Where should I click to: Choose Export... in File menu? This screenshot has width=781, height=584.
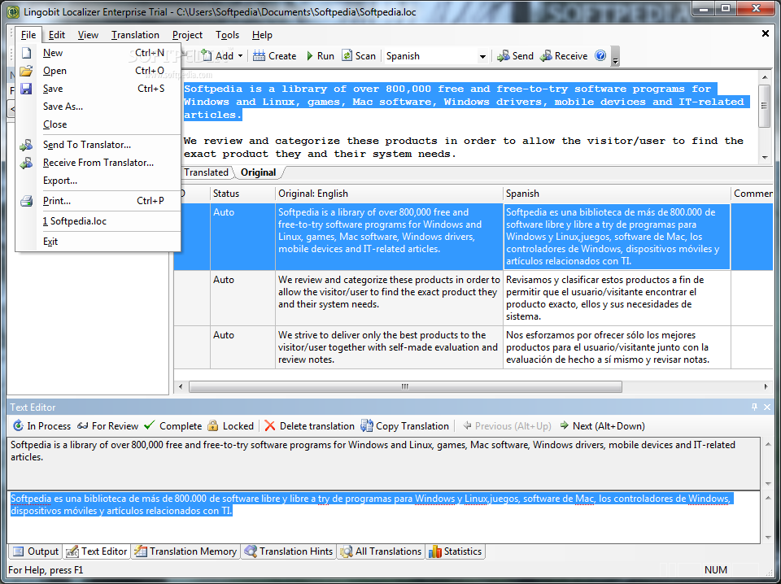[x=98, y=181]
